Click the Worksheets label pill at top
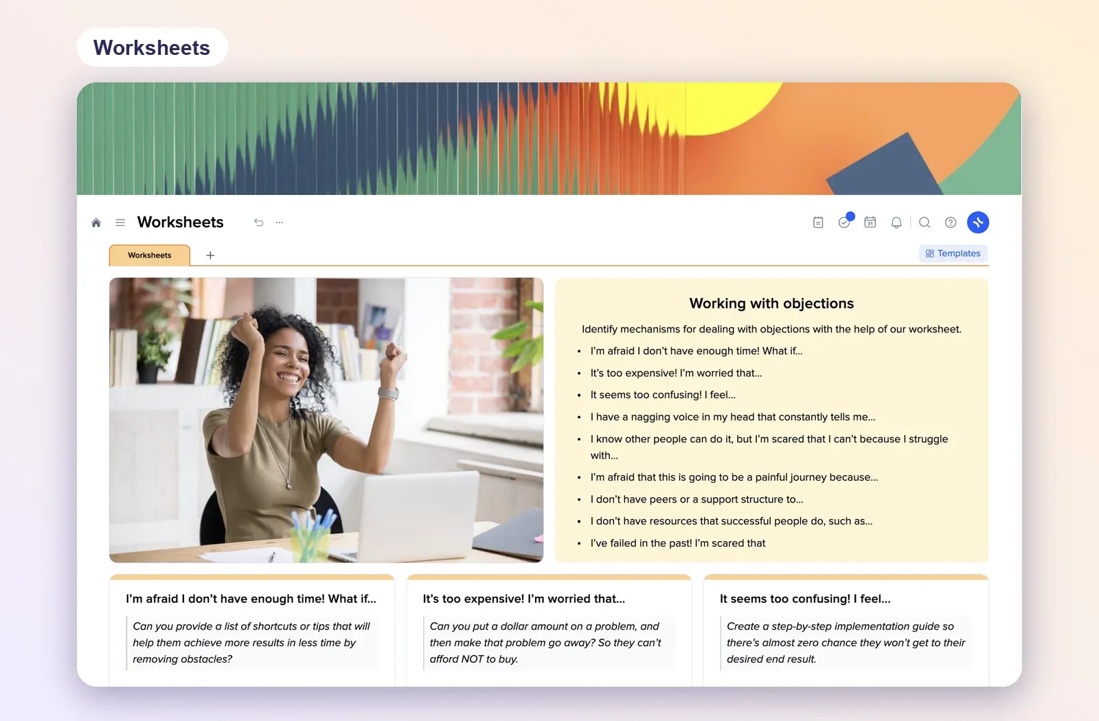 [x=152, y=47]
